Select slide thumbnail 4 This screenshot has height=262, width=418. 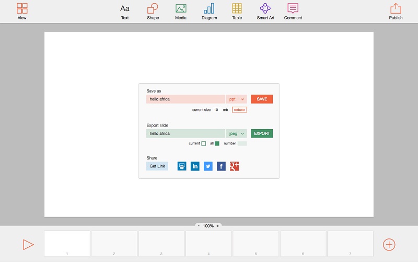pos(208,244)
